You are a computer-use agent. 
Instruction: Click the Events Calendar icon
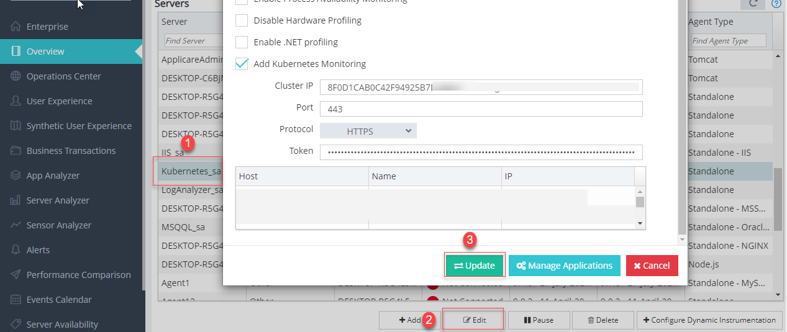coord(16,300)
